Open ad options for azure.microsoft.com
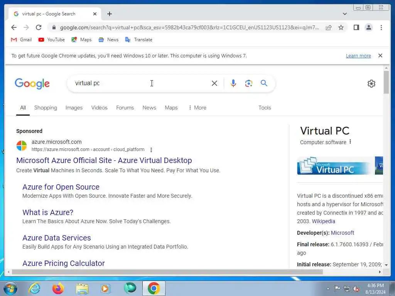The width and height of the screenshot is (395, 296). coord(151,150)
